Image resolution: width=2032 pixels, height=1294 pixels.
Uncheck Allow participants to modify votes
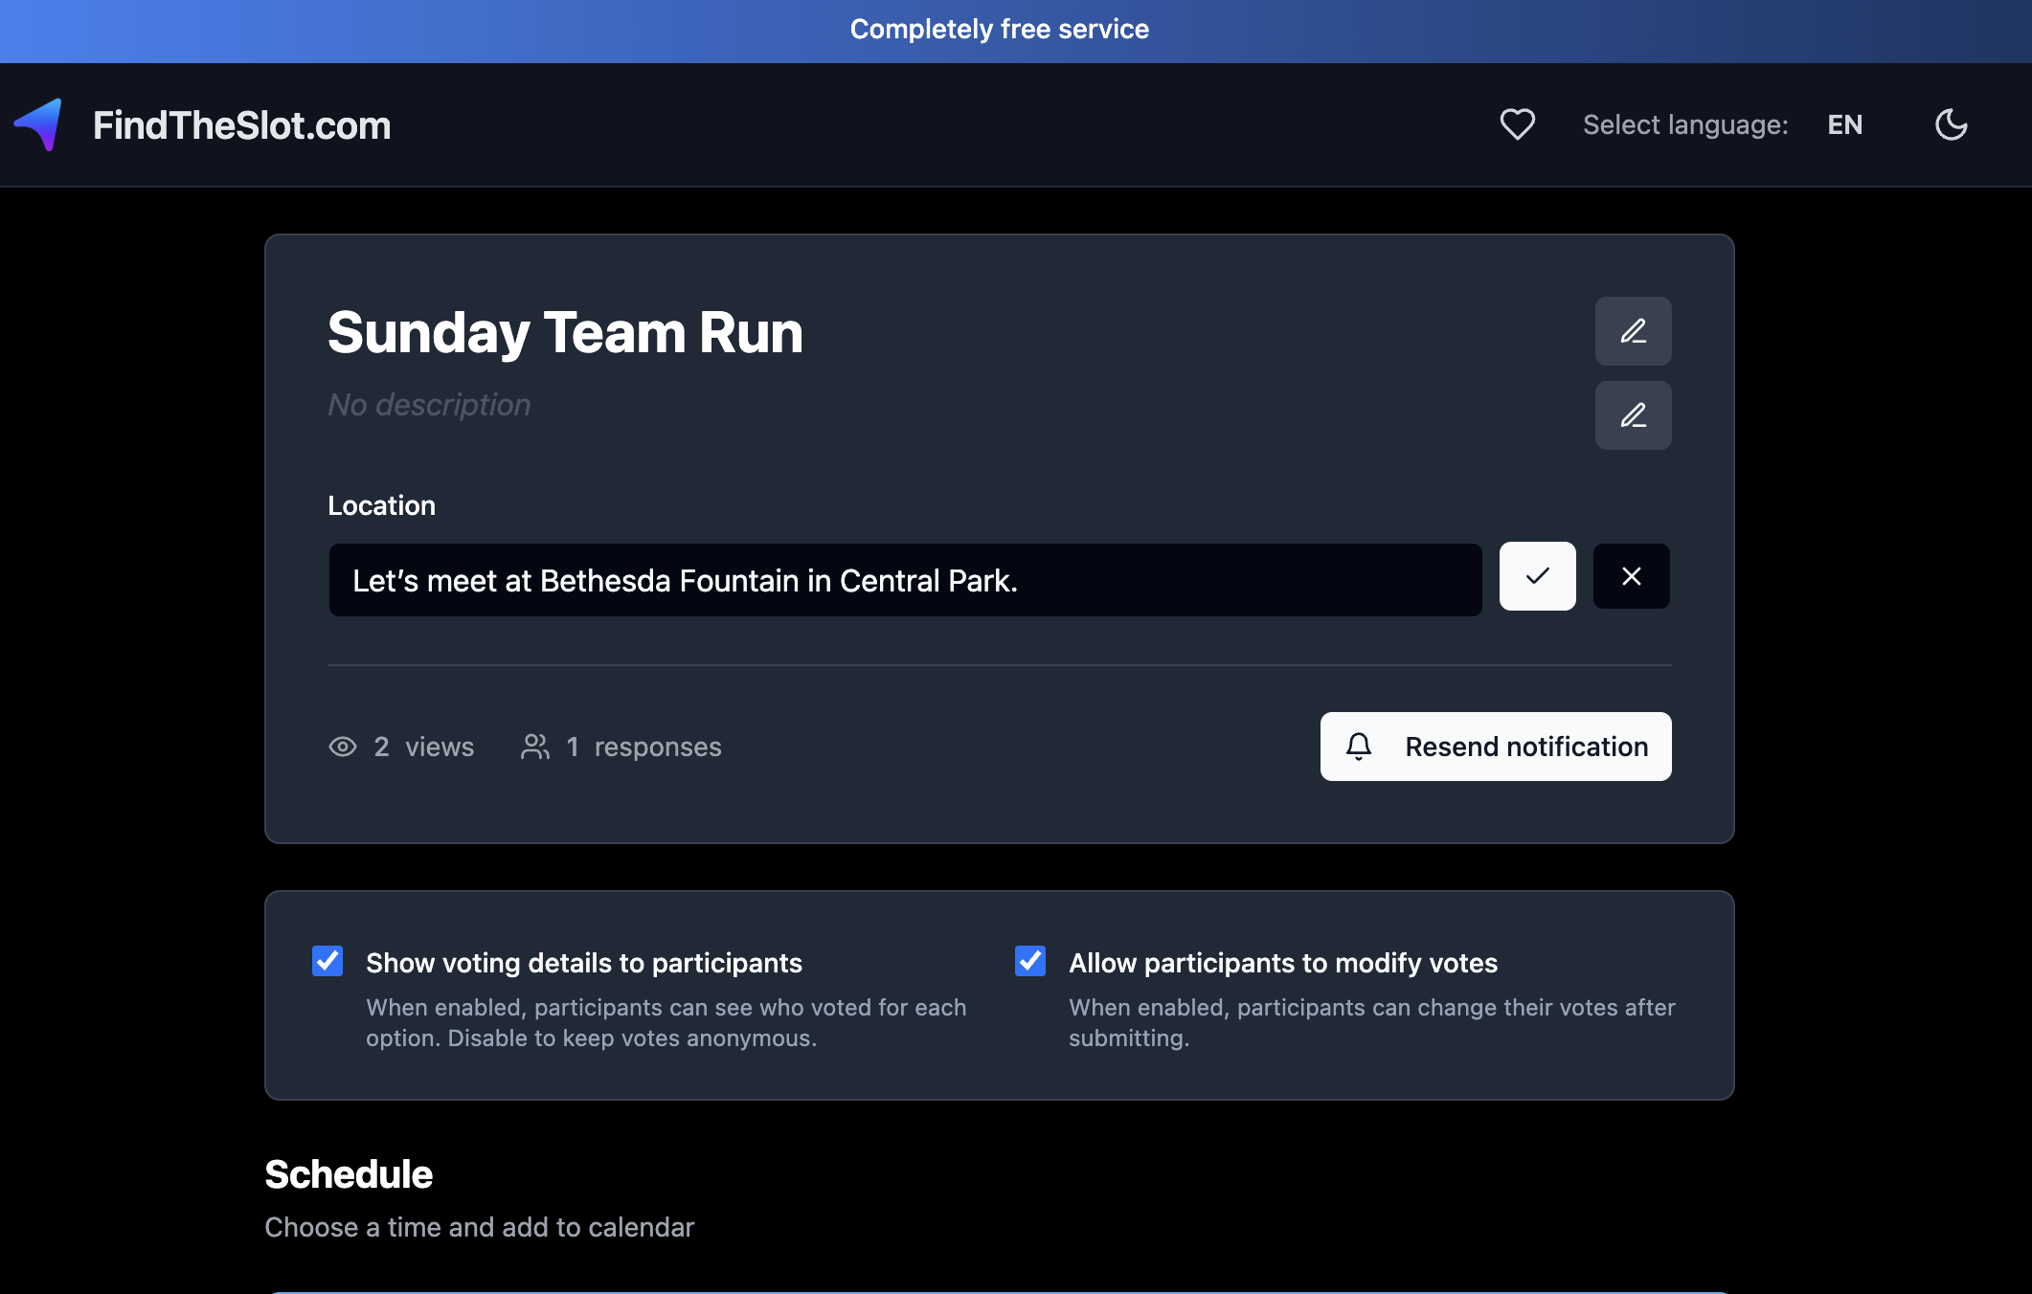(x=1029, y=961)
